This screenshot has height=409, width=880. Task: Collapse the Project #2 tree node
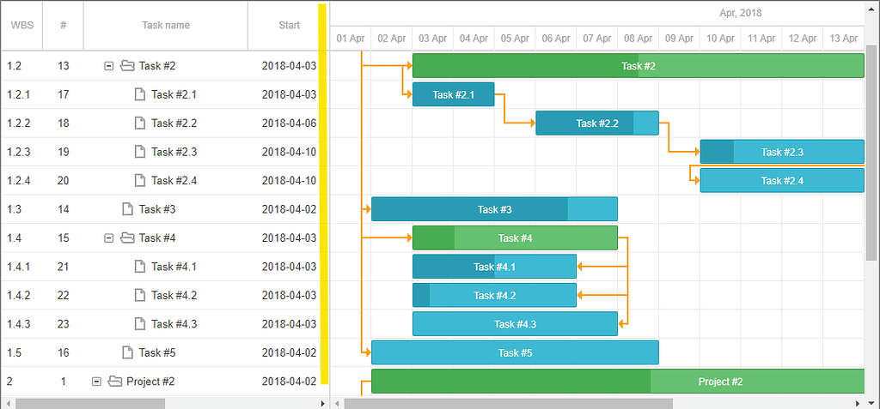click(96, 382)
